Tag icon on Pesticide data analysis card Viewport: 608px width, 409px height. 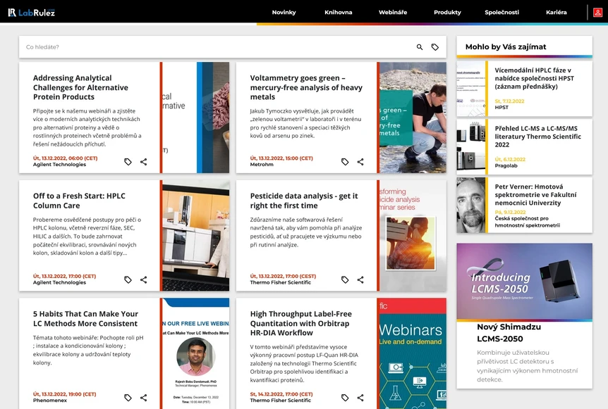[x=345, y=279]
